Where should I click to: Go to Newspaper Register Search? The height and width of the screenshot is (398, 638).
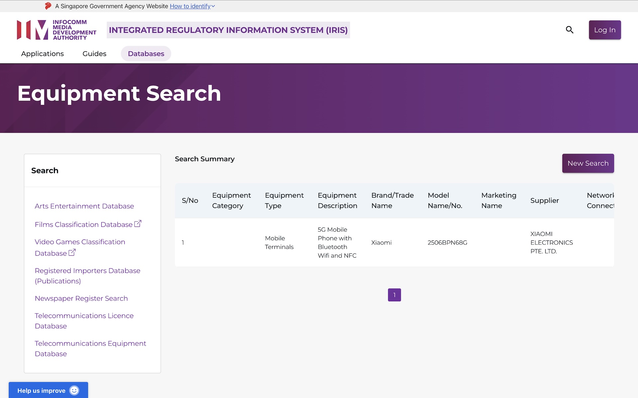[x=81, y=298]
